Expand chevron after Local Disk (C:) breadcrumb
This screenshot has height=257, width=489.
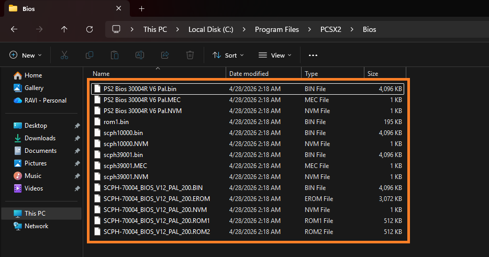pos(244,29)
